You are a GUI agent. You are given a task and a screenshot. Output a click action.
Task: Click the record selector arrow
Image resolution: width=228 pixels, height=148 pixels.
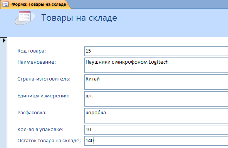click(4, 40)
